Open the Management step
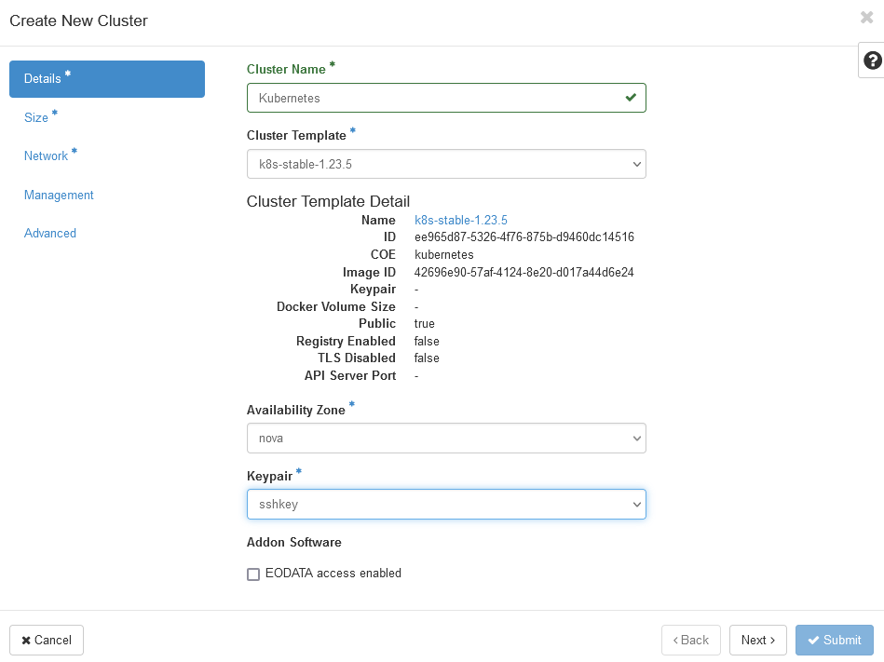The width and height of the screenshot is (884, 662). pos(59,195)
